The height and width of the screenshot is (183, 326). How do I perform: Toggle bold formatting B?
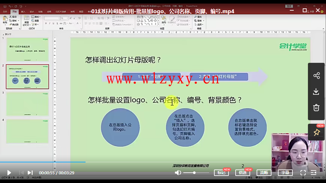(46, 24)
